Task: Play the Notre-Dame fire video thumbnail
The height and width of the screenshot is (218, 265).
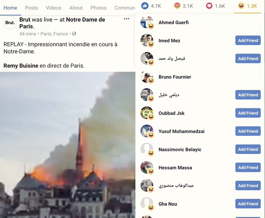Action: click(67, 145)
